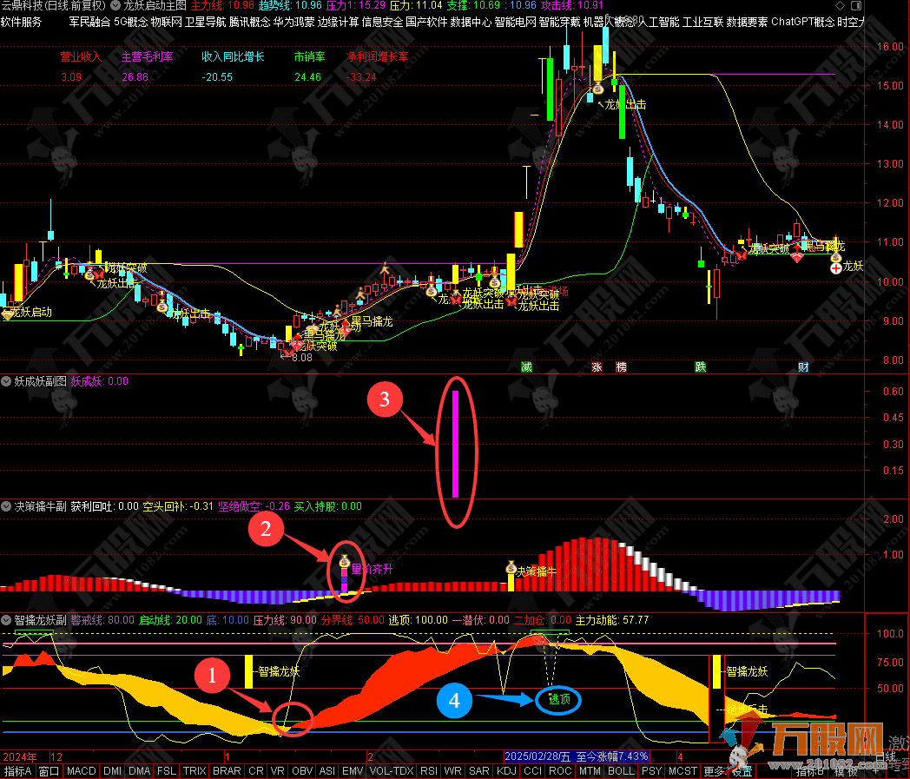Click the money bag icon beside 决策擒牛
This screenshot has width=910, height=779.
point(511,568)
